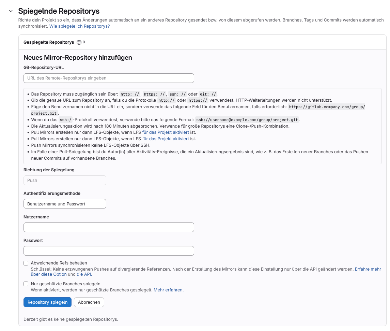
Task: Enable the Abweichende Refs behalten checkbox
Action: pyautogui.click(x=26, y=263)
